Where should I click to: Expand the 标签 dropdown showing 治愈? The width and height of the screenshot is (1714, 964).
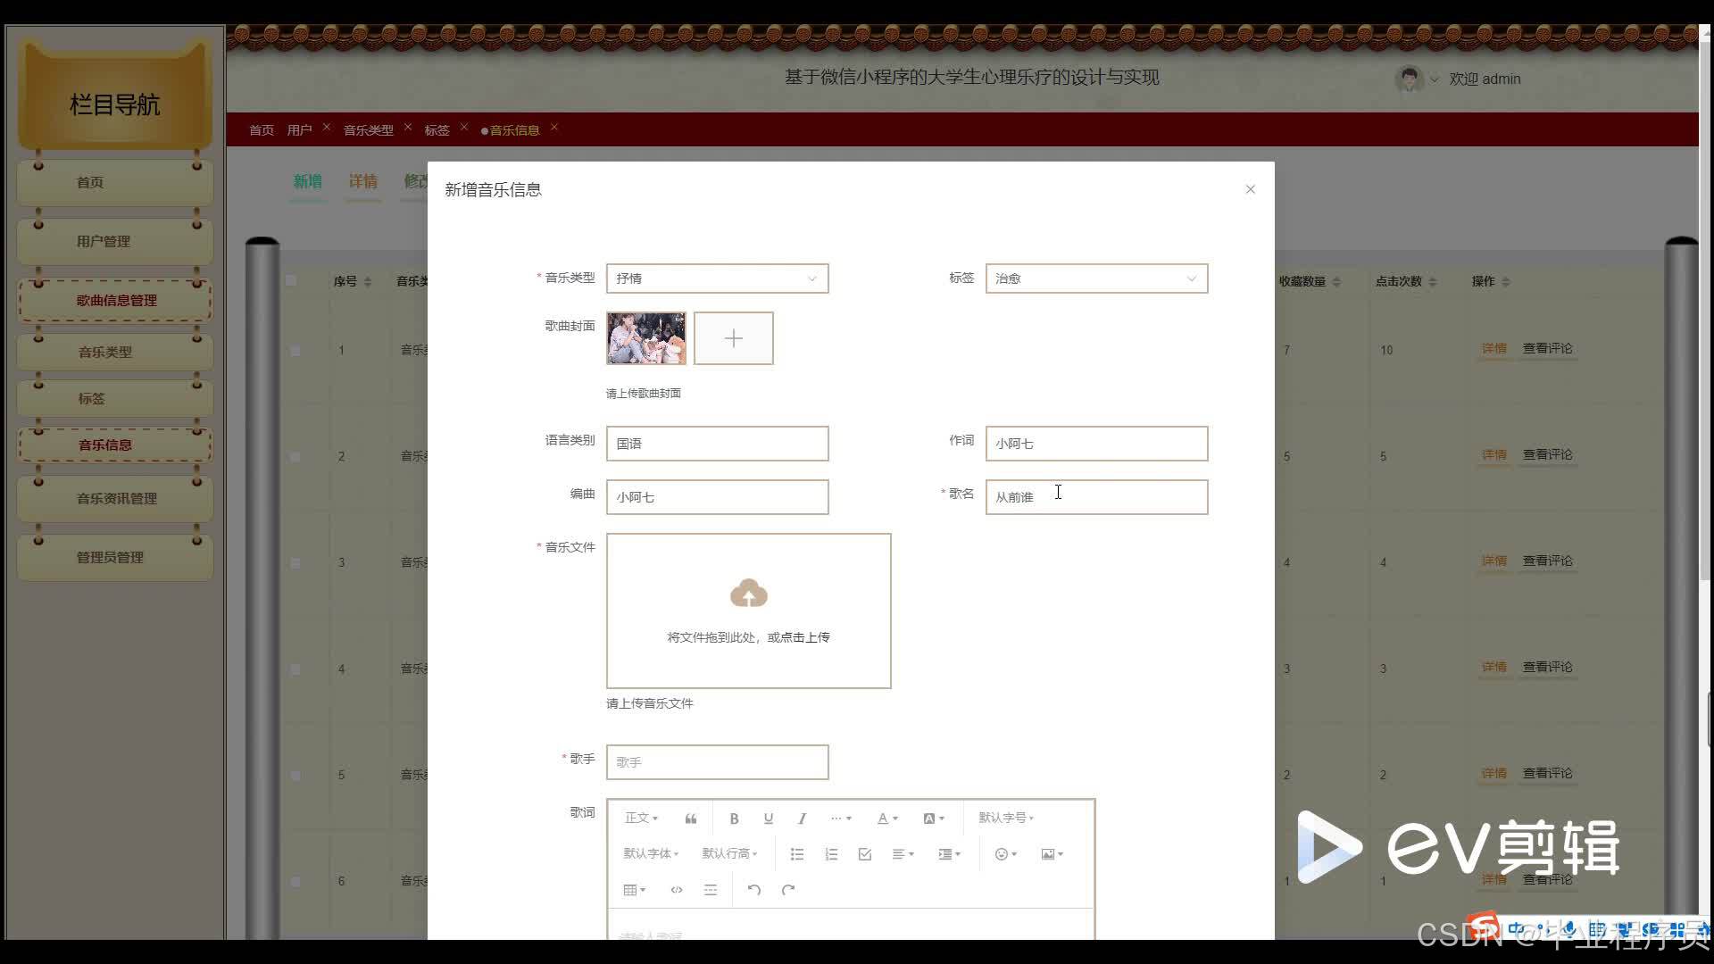(x=1095, y=278)
